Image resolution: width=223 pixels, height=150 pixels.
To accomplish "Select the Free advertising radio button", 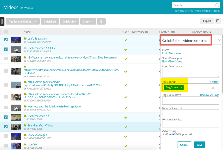I will (164, 134).
